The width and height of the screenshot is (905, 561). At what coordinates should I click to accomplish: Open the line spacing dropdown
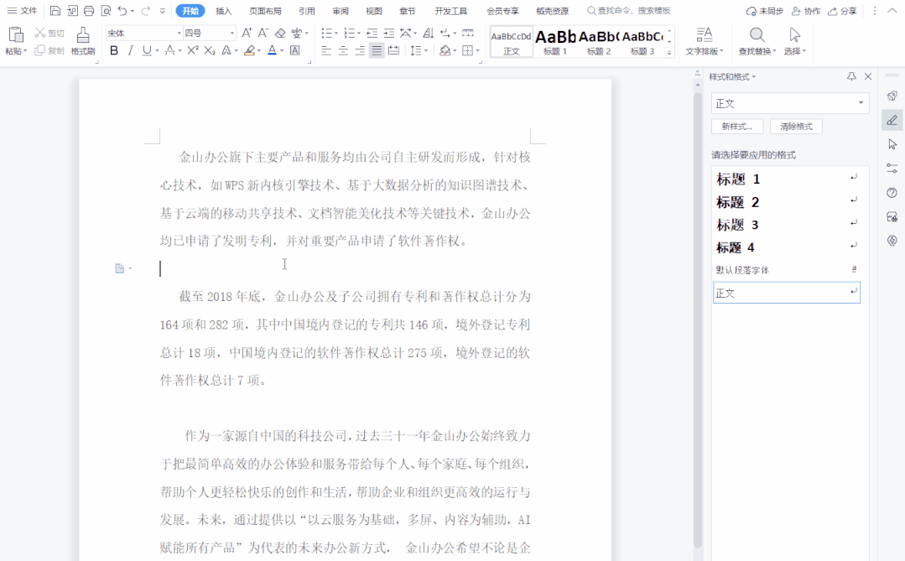(x=426, y=51)
